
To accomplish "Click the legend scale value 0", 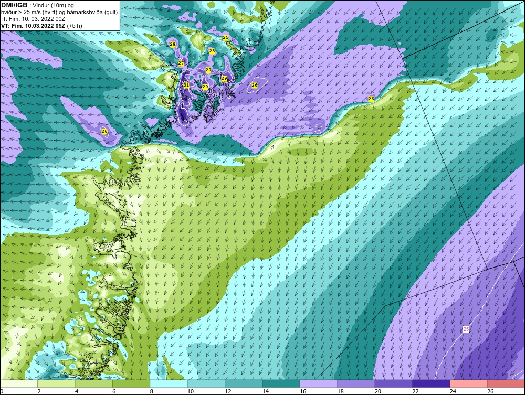I will coord(2,391).
